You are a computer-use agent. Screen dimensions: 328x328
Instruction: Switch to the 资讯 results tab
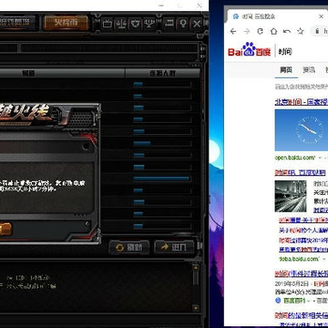pyautogui.click(x=309, y=70)
